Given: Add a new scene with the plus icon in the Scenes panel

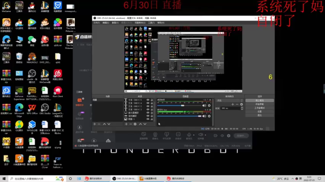Looking at the screenshot, I should (95, 124).
